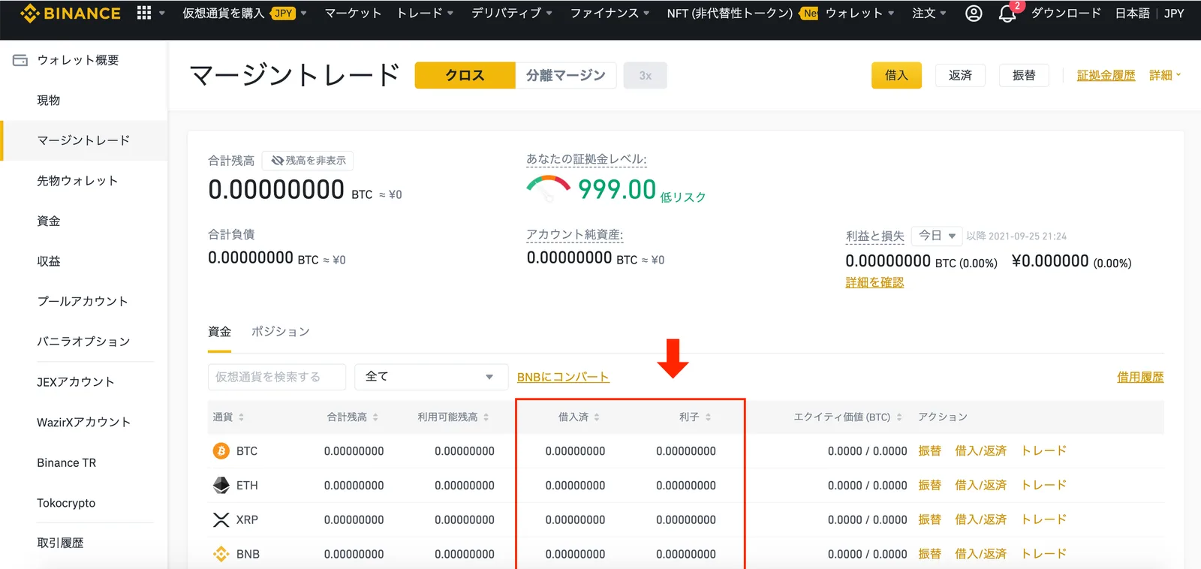Sort by 利用可能残高 column arrows

click(x=486, y=417)
